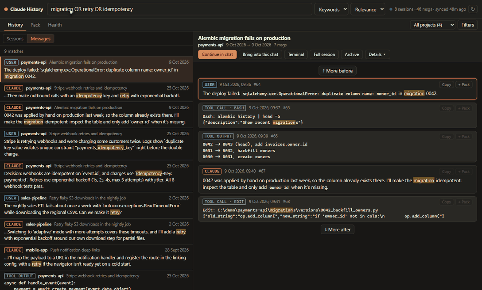Copy the Edit tool call #68
482x290 pixels.
(447, 202)
